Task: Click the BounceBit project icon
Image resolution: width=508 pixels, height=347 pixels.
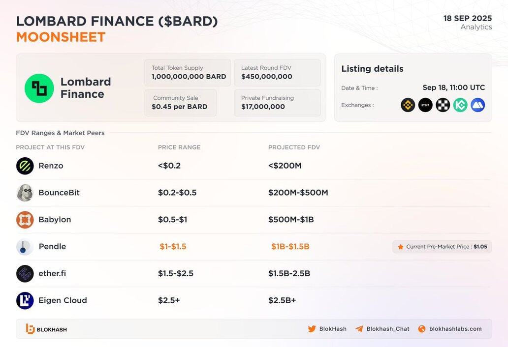Action: coord(25,193)
